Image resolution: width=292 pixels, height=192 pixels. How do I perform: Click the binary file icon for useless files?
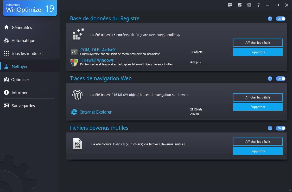[x=78, y=144]
